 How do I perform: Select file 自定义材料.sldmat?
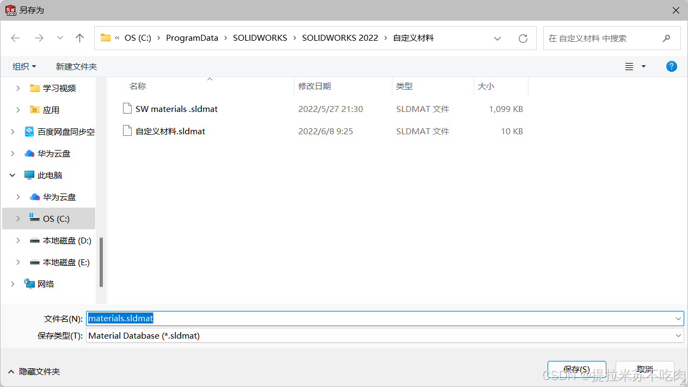(x=170, y=131)
